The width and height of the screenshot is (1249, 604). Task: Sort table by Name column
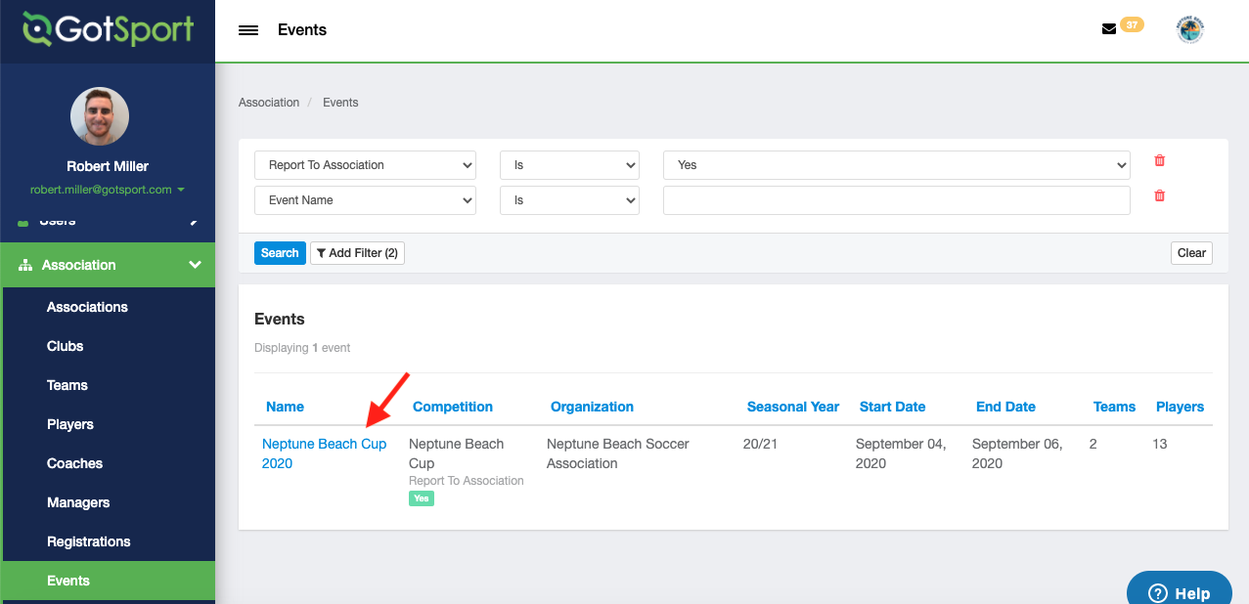[x=285, y=407]
